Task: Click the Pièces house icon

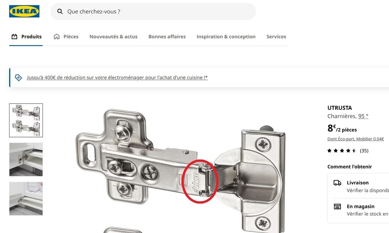Action: [x=57, y=36]
